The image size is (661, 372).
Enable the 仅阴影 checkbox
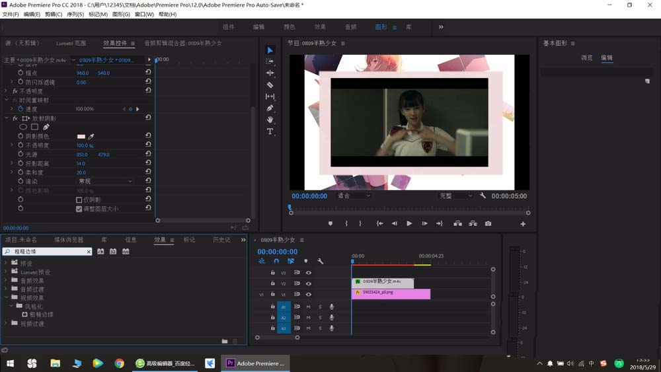[79, 200]
